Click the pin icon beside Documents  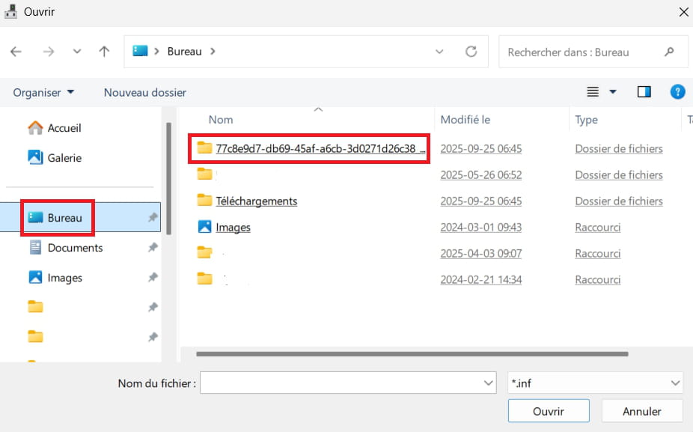153,247
